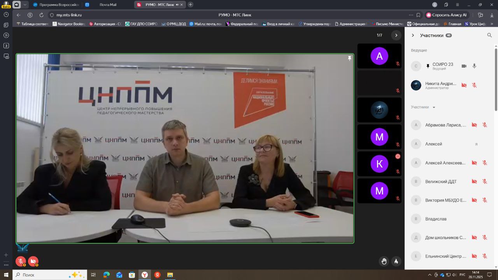Image resolution: width=498 pixels, height=280 pixels.
Task: Collapse the Участники list dropdown arrow
Action: click(434, 107)
